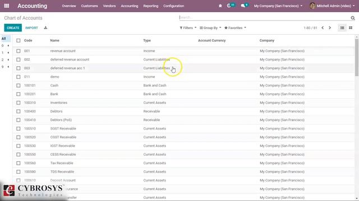Go to previous page arrow
359x201 pixels.
pos(323,28)
